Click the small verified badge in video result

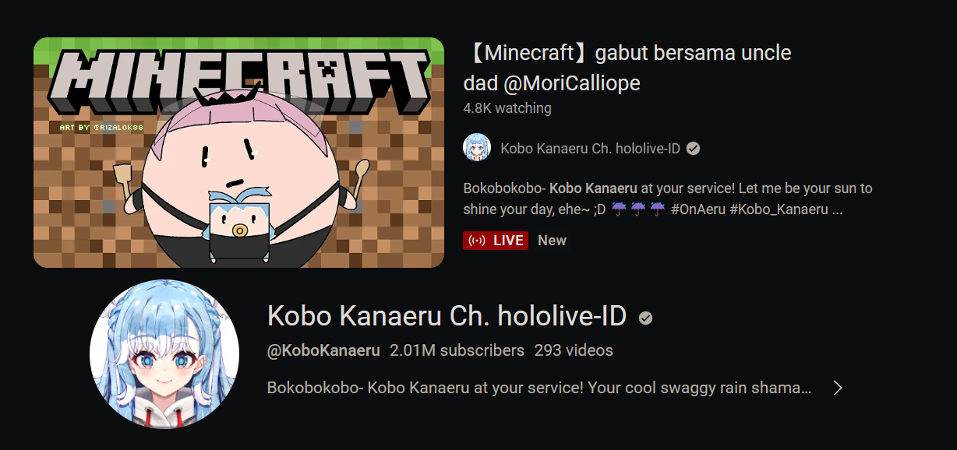(x=693, y=149)
